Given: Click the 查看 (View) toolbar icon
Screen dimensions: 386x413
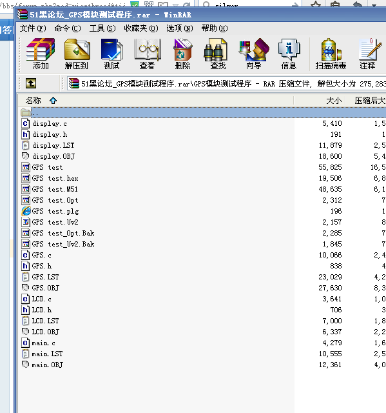Looking at the screenshot, I should tap(148, 49).
